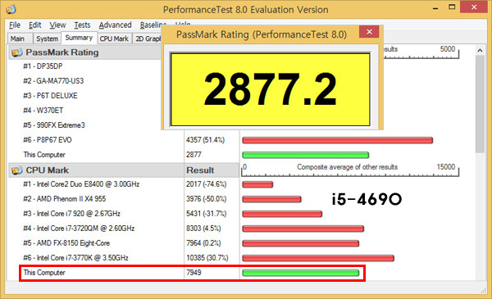This screenshot has height=299, width=492.
Task: Click the vertical scrollbar thumb
Action: point(480,104)
